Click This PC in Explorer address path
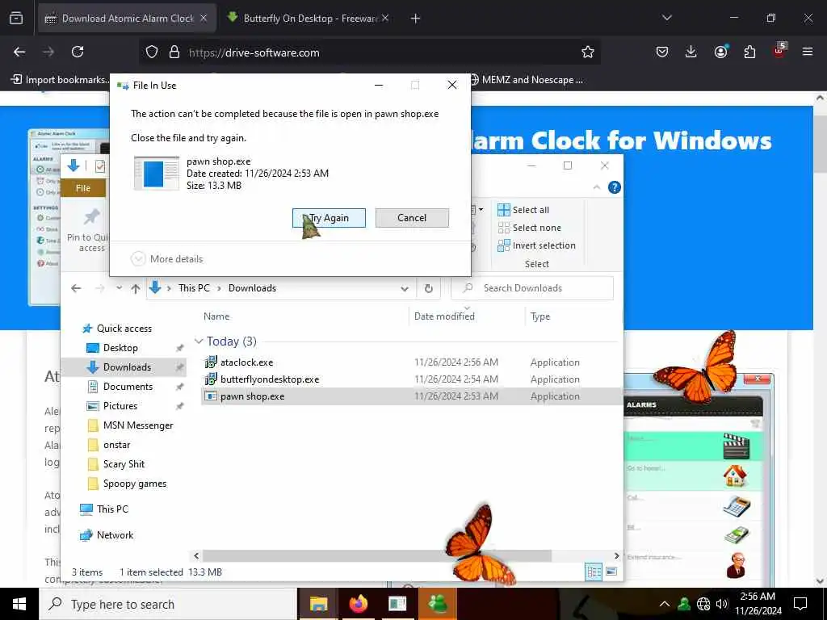The width and height of the screenshot is (827, 620). click(x=194, y=288)
